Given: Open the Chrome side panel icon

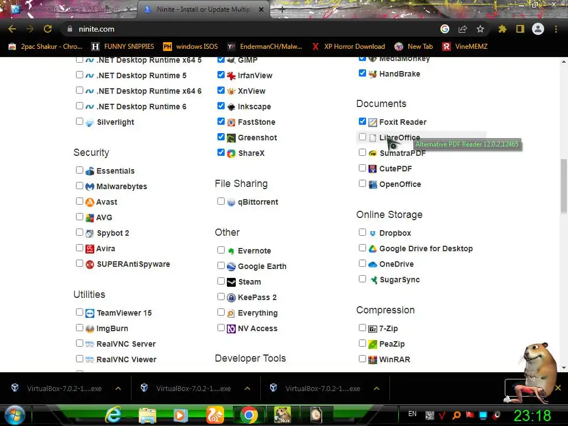Looking at the screenshot, I should [x=520, y=29].
